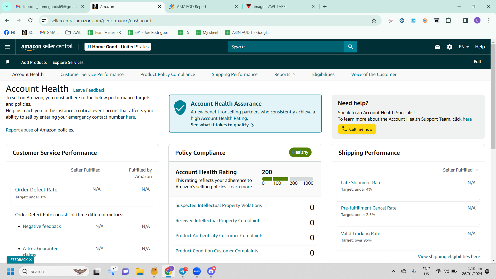Open the AWL bookmarks folder
Screen dimensions: 496x279
click(x=73, y=33)
